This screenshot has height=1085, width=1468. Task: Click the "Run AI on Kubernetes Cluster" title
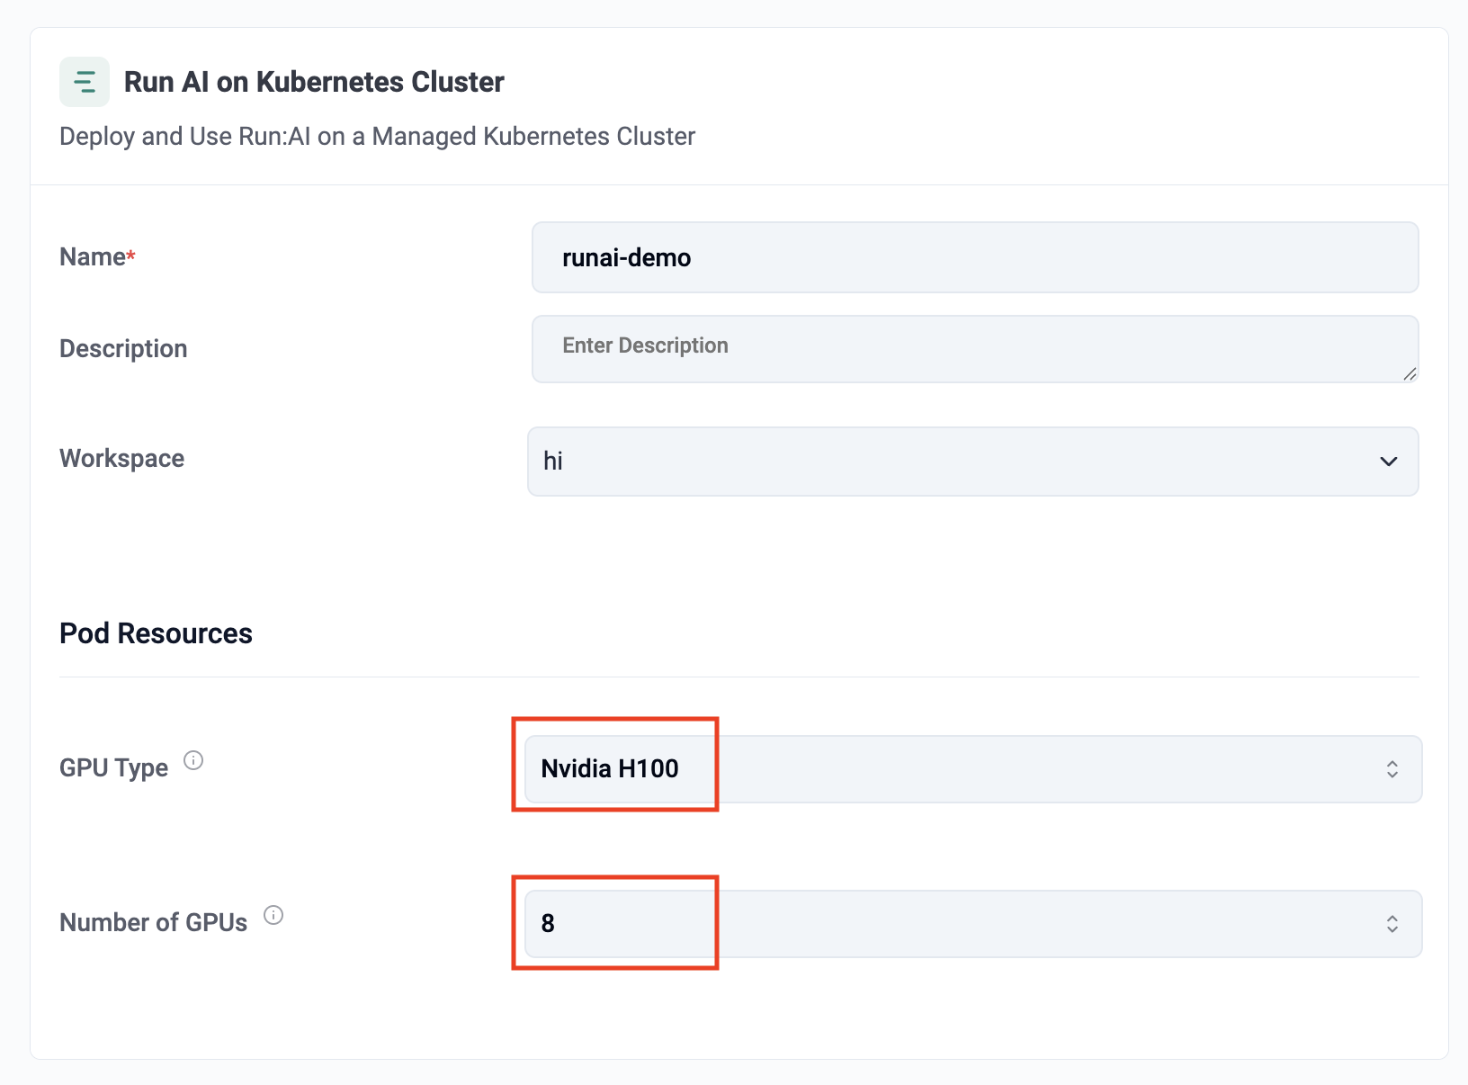coord(314,82)
